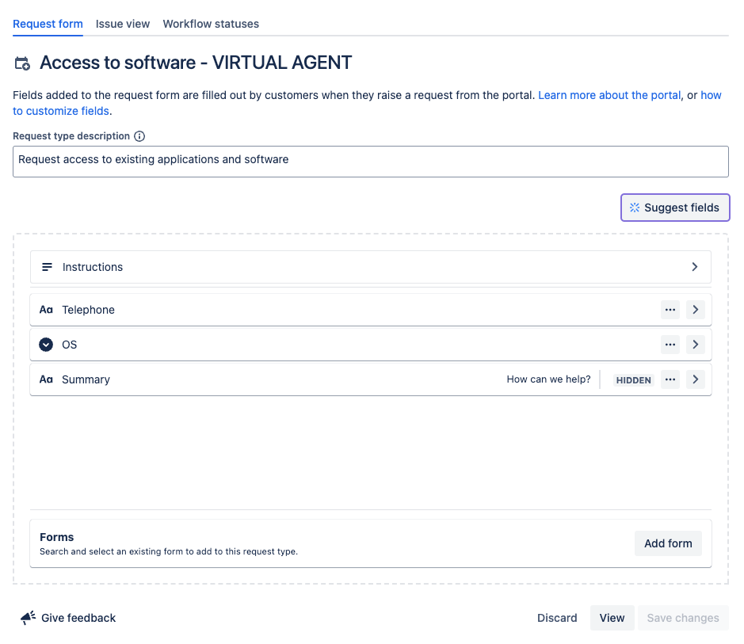Image resolution: width=744 pixels, height=644 pixels.
Task: Click the Telephone field label
Action: pos(88,310)
